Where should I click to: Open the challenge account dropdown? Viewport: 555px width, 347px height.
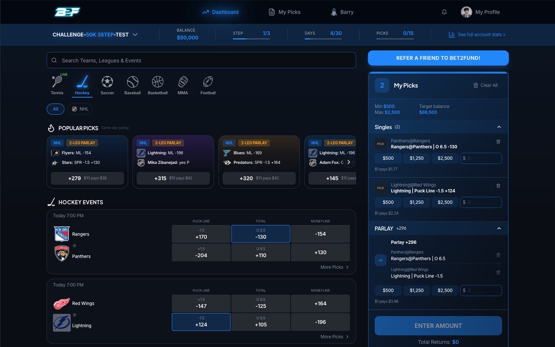coord(95,34)
